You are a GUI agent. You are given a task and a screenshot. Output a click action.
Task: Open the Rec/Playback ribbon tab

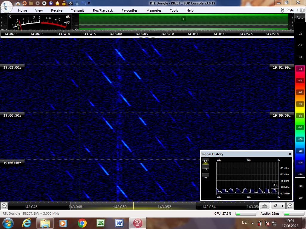[103, 10]
